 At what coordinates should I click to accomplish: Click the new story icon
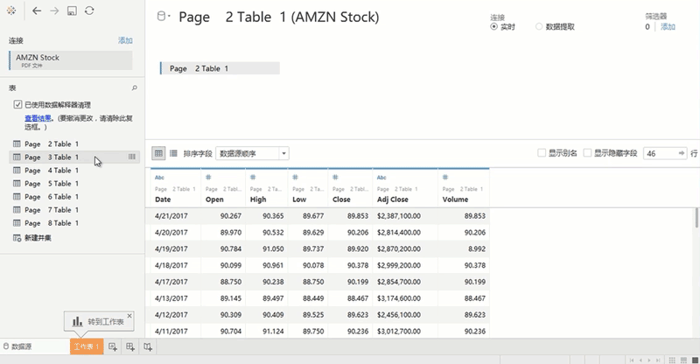point(148,347)
